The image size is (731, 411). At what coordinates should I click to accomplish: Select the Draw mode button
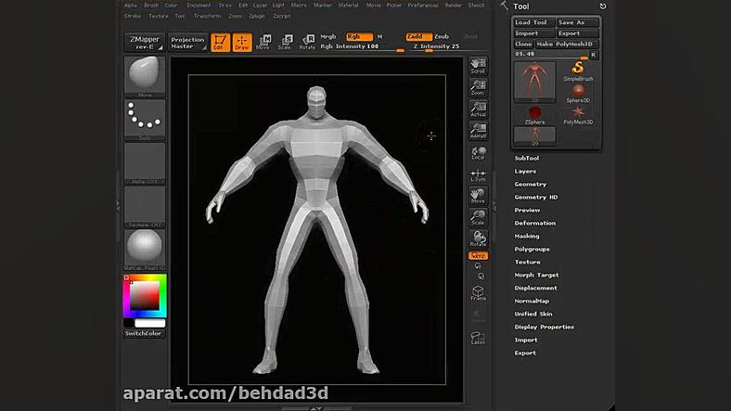click(x=241, y=42)
